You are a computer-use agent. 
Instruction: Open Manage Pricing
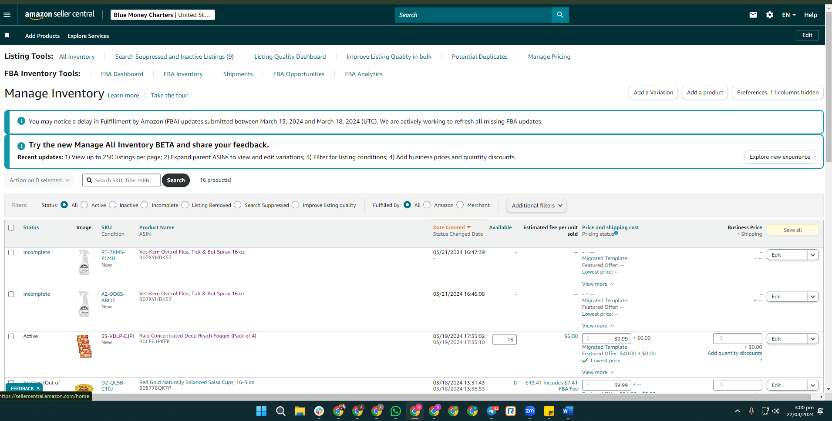(549, 57)
